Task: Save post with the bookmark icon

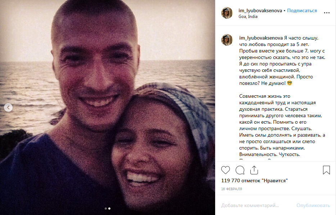Action: point(326,170)
